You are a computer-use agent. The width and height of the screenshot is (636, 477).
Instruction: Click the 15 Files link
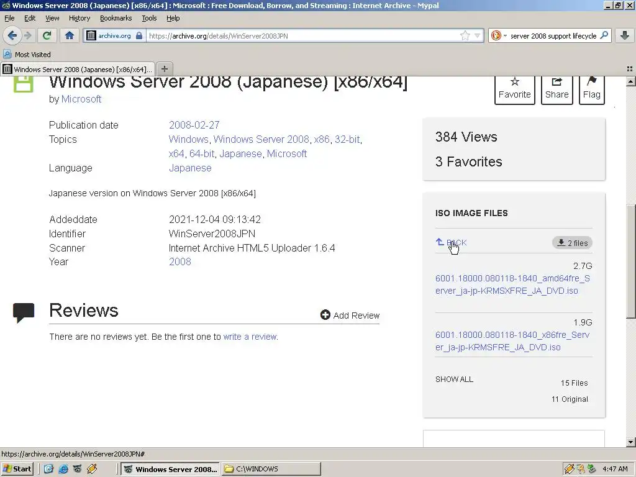point(575,383)
